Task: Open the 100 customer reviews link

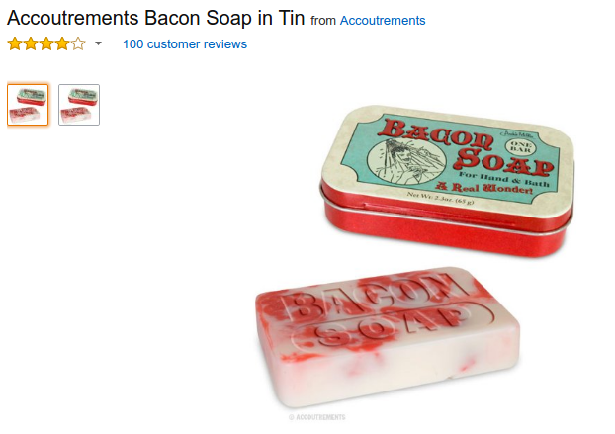Action: (x=185, y=43)
